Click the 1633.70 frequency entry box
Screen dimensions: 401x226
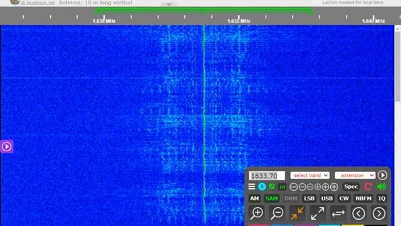click(267, 176)
